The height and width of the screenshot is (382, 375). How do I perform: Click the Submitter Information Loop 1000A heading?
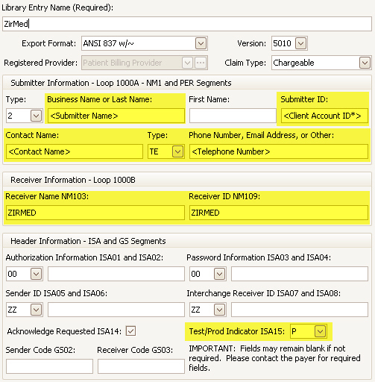point(121,83)
